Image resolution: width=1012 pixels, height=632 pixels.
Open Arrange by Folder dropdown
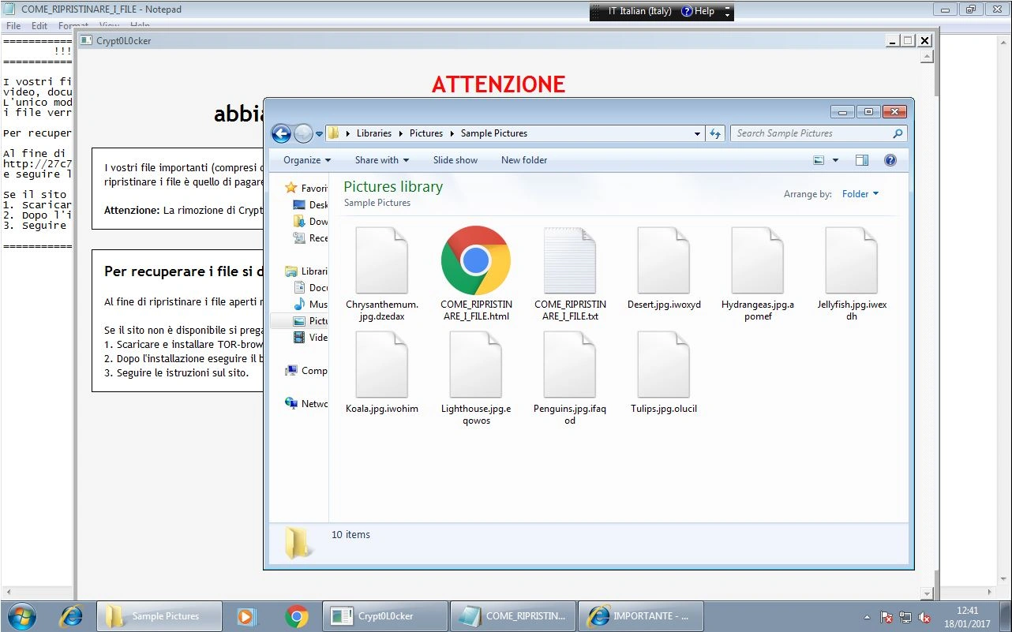[x=860, y=194]
